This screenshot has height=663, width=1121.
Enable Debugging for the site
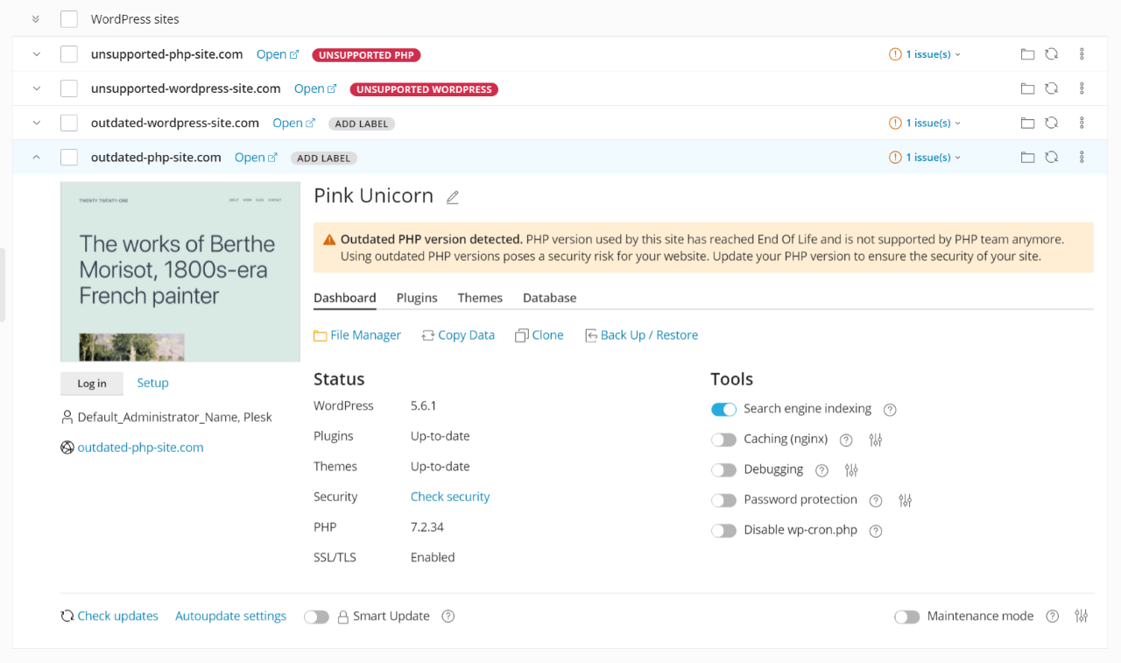click(724, 469)
